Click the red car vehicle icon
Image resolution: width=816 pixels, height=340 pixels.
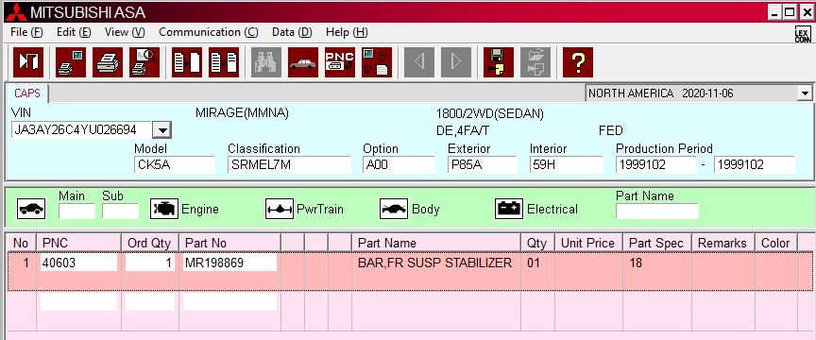(x=303, y=62)
